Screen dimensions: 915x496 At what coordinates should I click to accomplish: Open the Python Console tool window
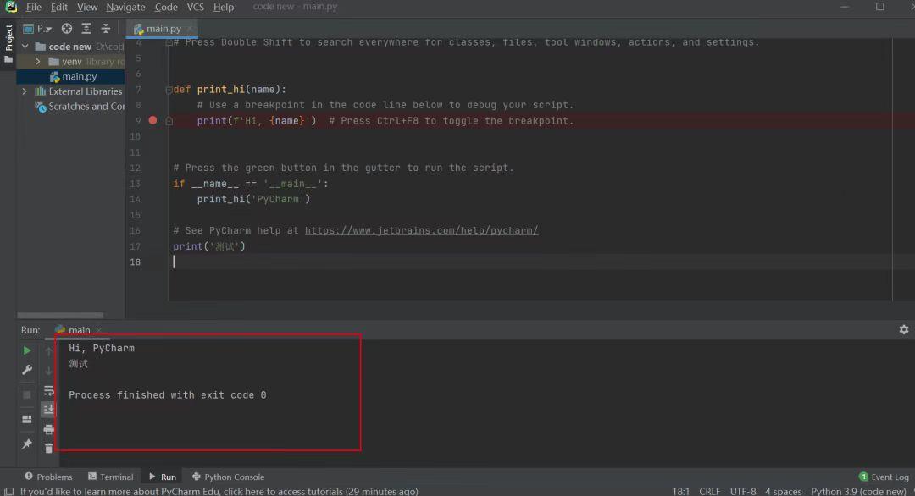pyautogui.click(x=228, y=477)
